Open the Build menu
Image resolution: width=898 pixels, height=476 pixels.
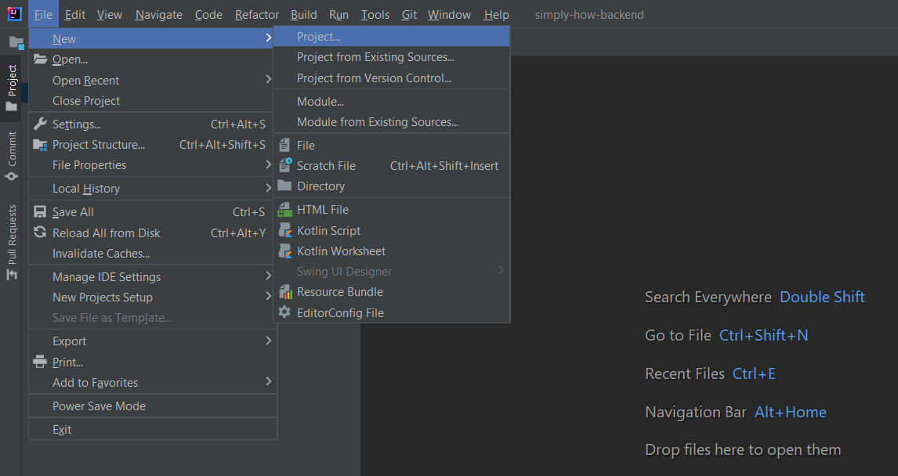coord(303,14)
